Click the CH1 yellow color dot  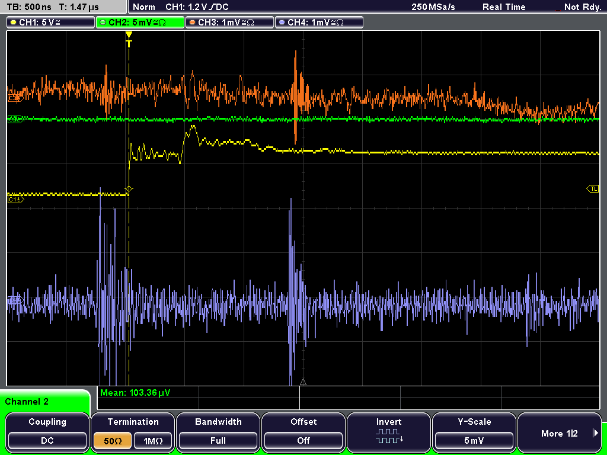[x=14, y=23]
